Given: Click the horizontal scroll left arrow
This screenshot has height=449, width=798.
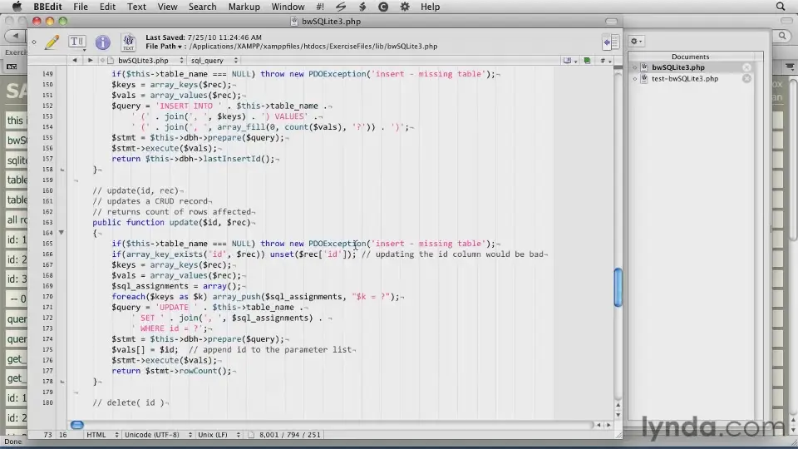Looking at the screenshot, I should (598, 425).
